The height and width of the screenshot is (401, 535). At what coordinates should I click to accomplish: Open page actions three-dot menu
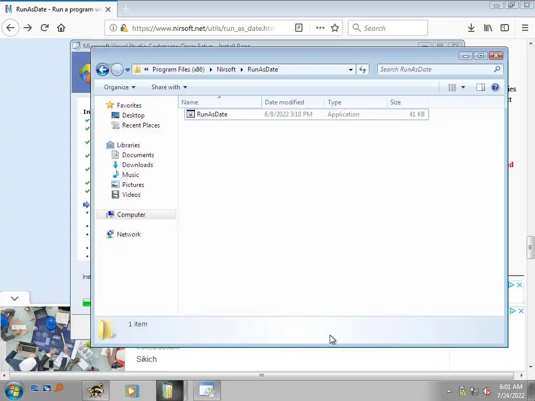(x=320, y=28)
